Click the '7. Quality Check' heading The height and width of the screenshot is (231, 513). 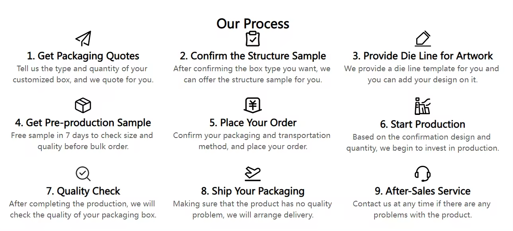point(83,191)
